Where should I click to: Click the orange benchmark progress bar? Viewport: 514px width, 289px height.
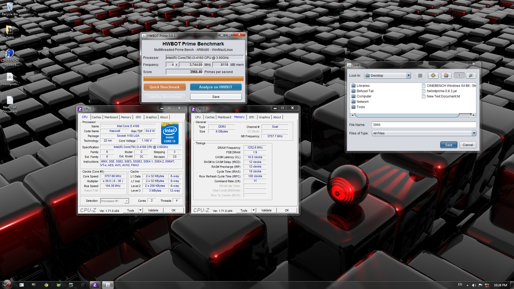pyautogui.click(x=194, y=79)
